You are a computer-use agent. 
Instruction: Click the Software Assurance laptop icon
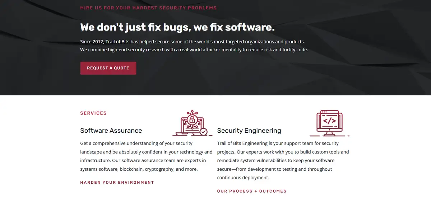pos(192,123)
